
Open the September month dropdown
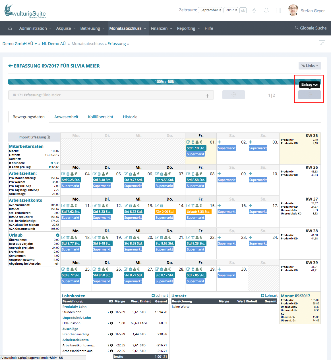coord(210,10)
